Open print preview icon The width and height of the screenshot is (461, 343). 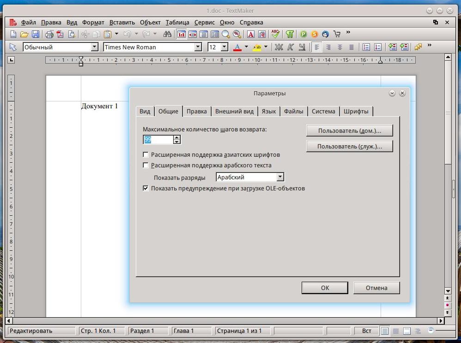click(72, 34)
